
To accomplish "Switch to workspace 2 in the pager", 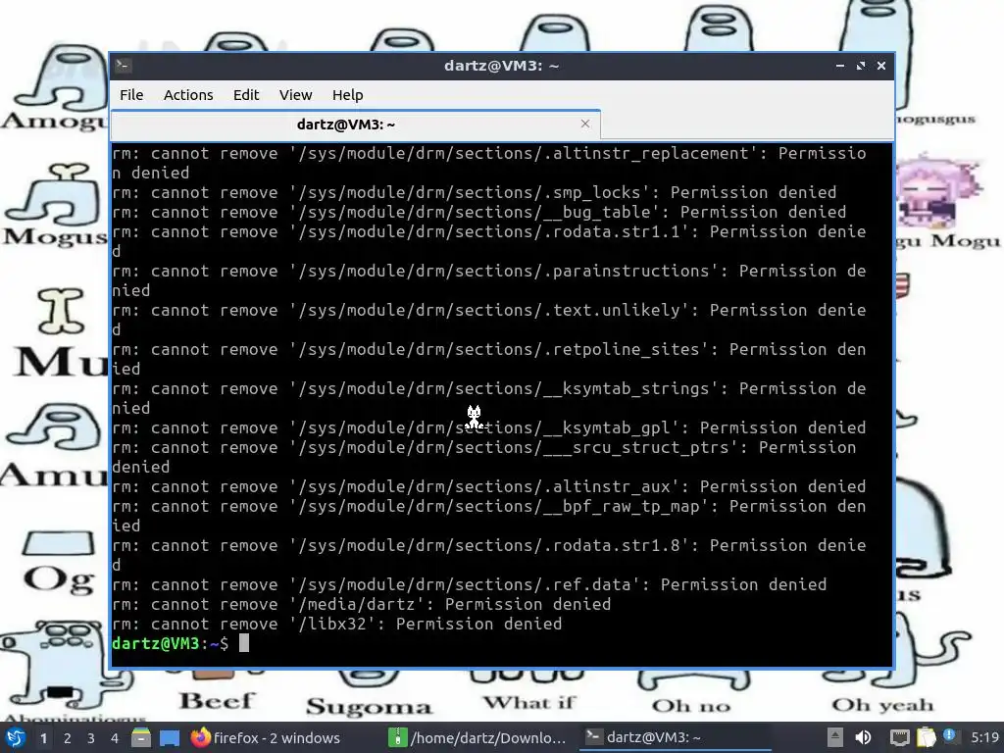I will 68,738.
